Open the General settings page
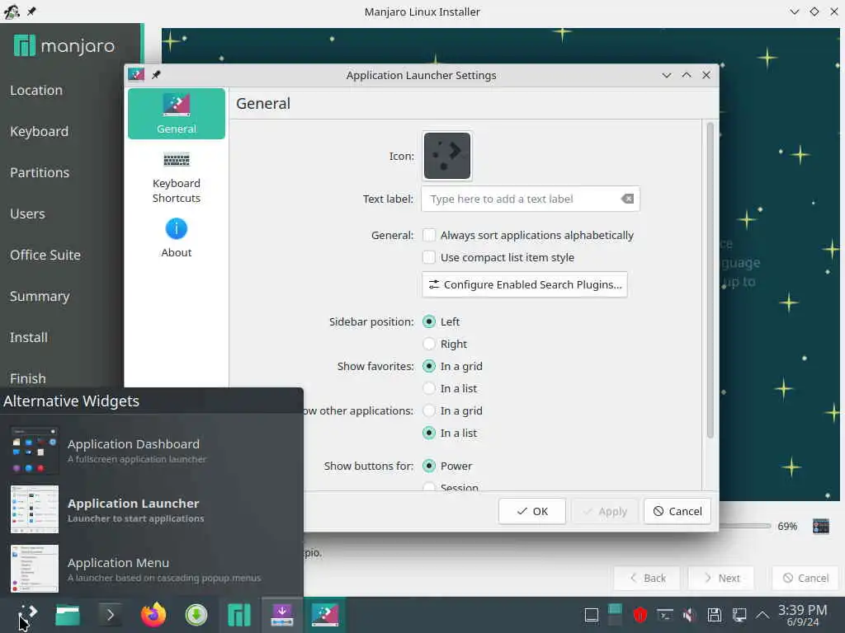This screenshot has height=633, width=845. 177,114
